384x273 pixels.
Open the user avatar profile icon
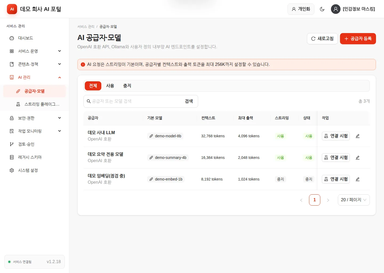click(x=336, y=9)
